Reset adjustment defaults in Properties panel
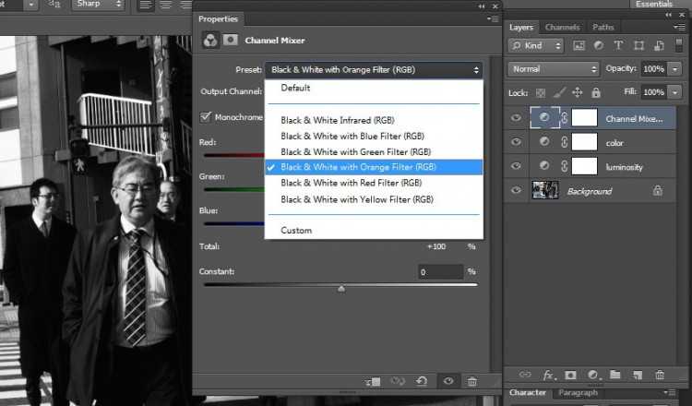692x406 pixels. 422,381
